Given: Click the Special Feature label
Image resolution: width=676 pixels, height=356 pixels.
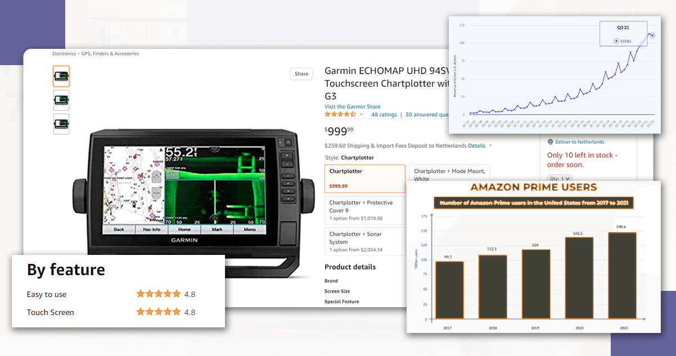Looking at the screenshot, I should (341, 302).
